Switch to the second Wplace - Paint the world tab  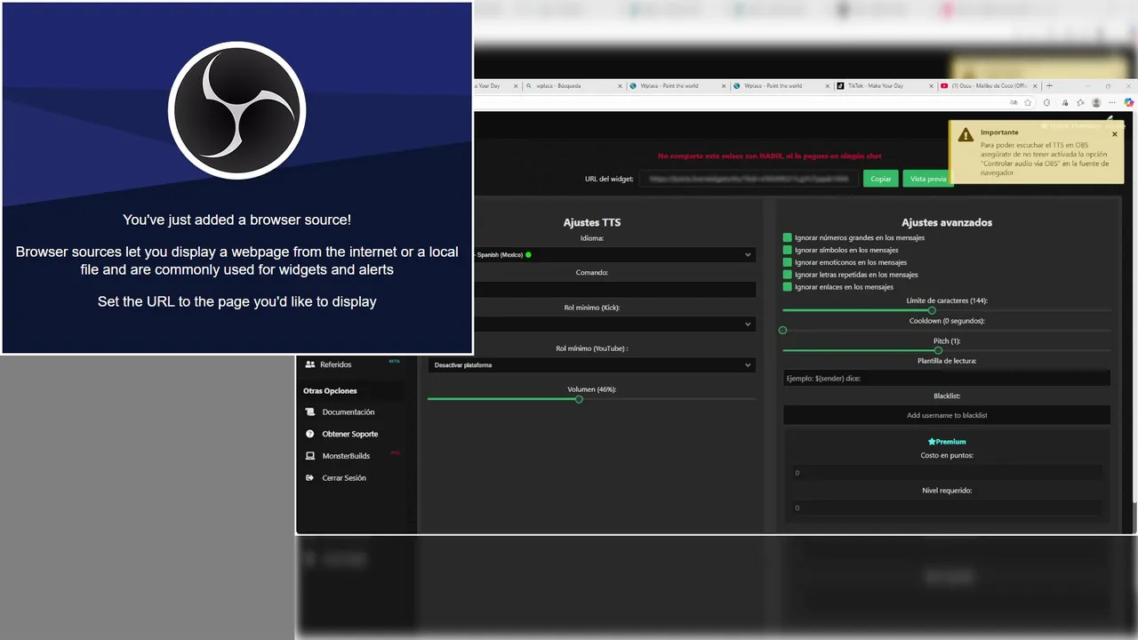click(x=781, y=86)
